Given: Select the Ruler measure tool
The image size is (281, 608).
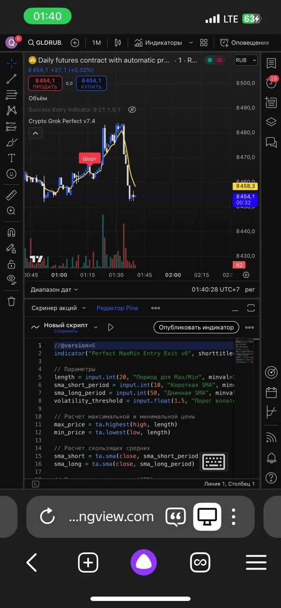Looking at the screenshot, I should coord(11,195).
